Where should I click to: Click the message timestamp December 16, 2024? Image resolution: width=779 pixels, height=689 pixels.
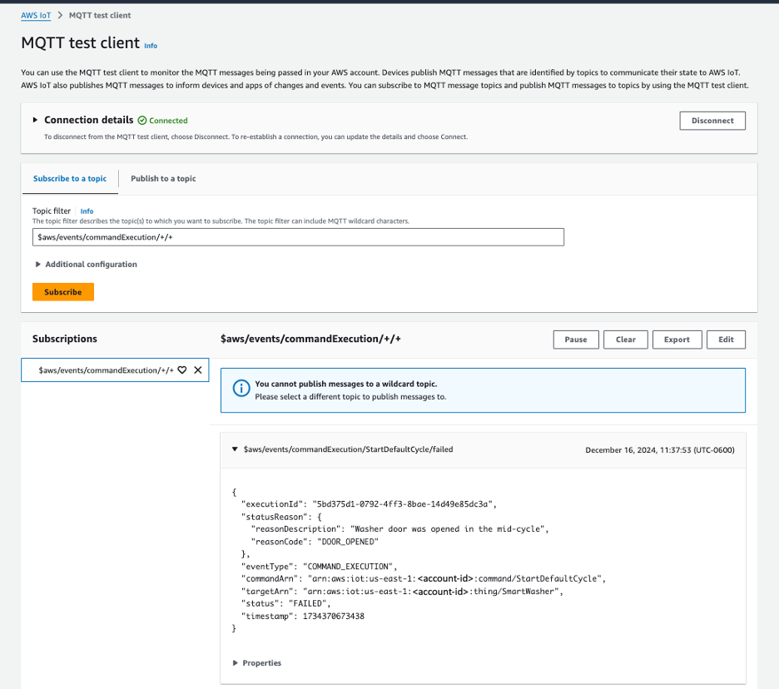point(660,450)
